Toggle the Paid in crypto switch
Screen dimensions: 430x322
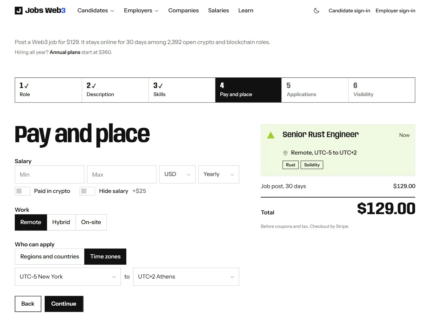coord(23,191)
